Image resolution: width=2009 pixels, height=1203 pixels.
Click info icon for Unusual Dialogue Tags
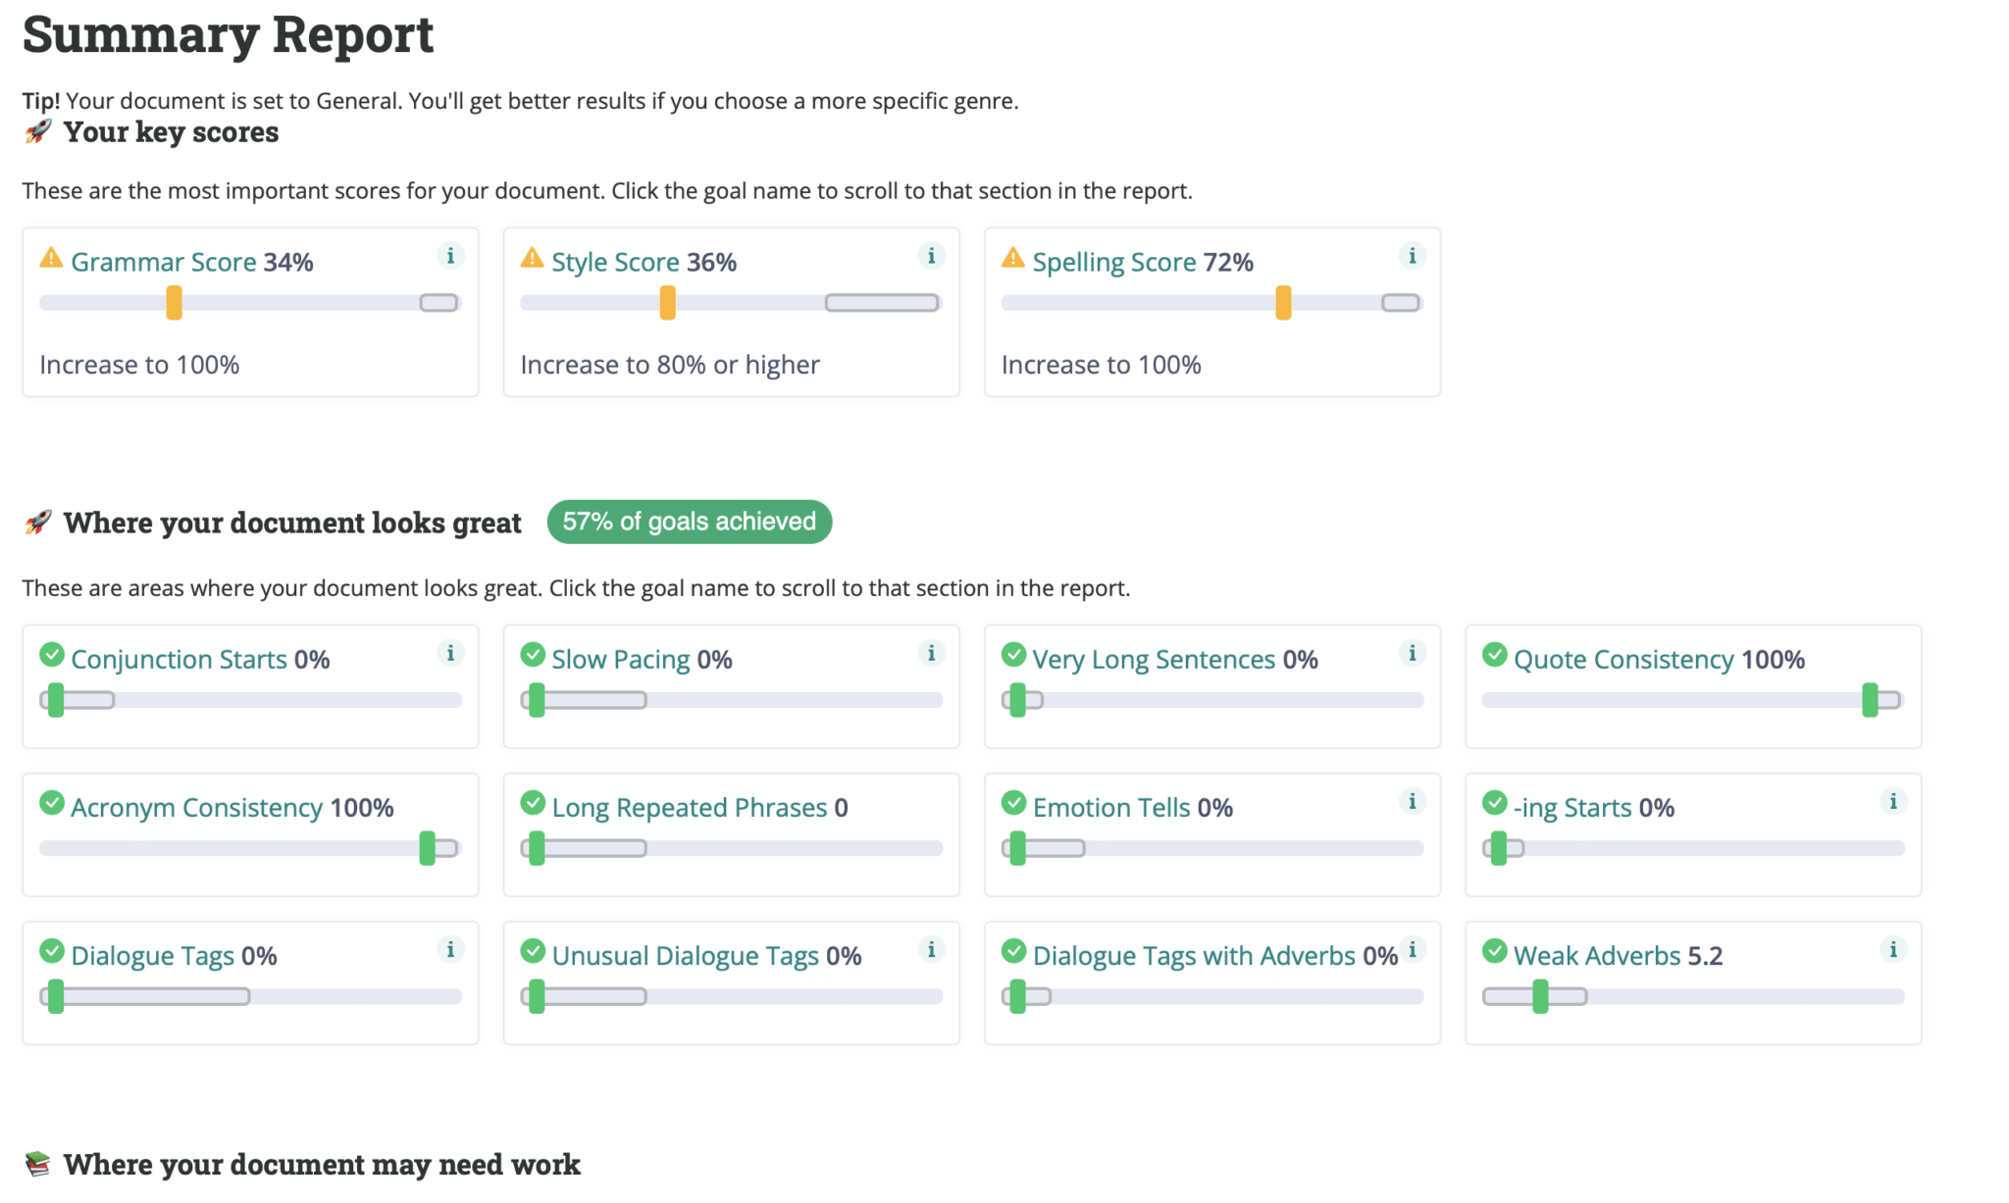pyautogui.click(x=931, y=949)
